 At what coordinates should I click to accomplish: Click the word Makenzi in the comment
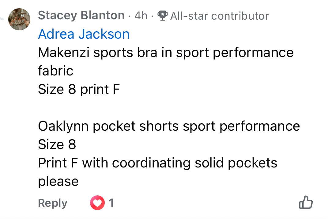pos(64,52)
